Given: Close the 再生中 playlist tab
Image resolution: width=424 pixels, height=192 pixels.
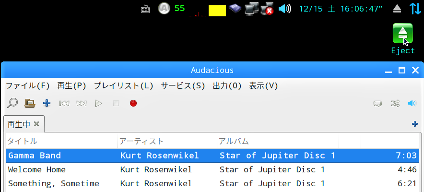Looking at the screenshot, I should click(x=36, y=124).
